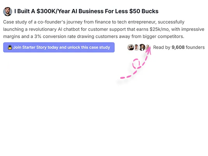This screenshot has width=208, height=156.
Task: Click the fourth reader avatar under the arrowhead
Action: [148, 48]
